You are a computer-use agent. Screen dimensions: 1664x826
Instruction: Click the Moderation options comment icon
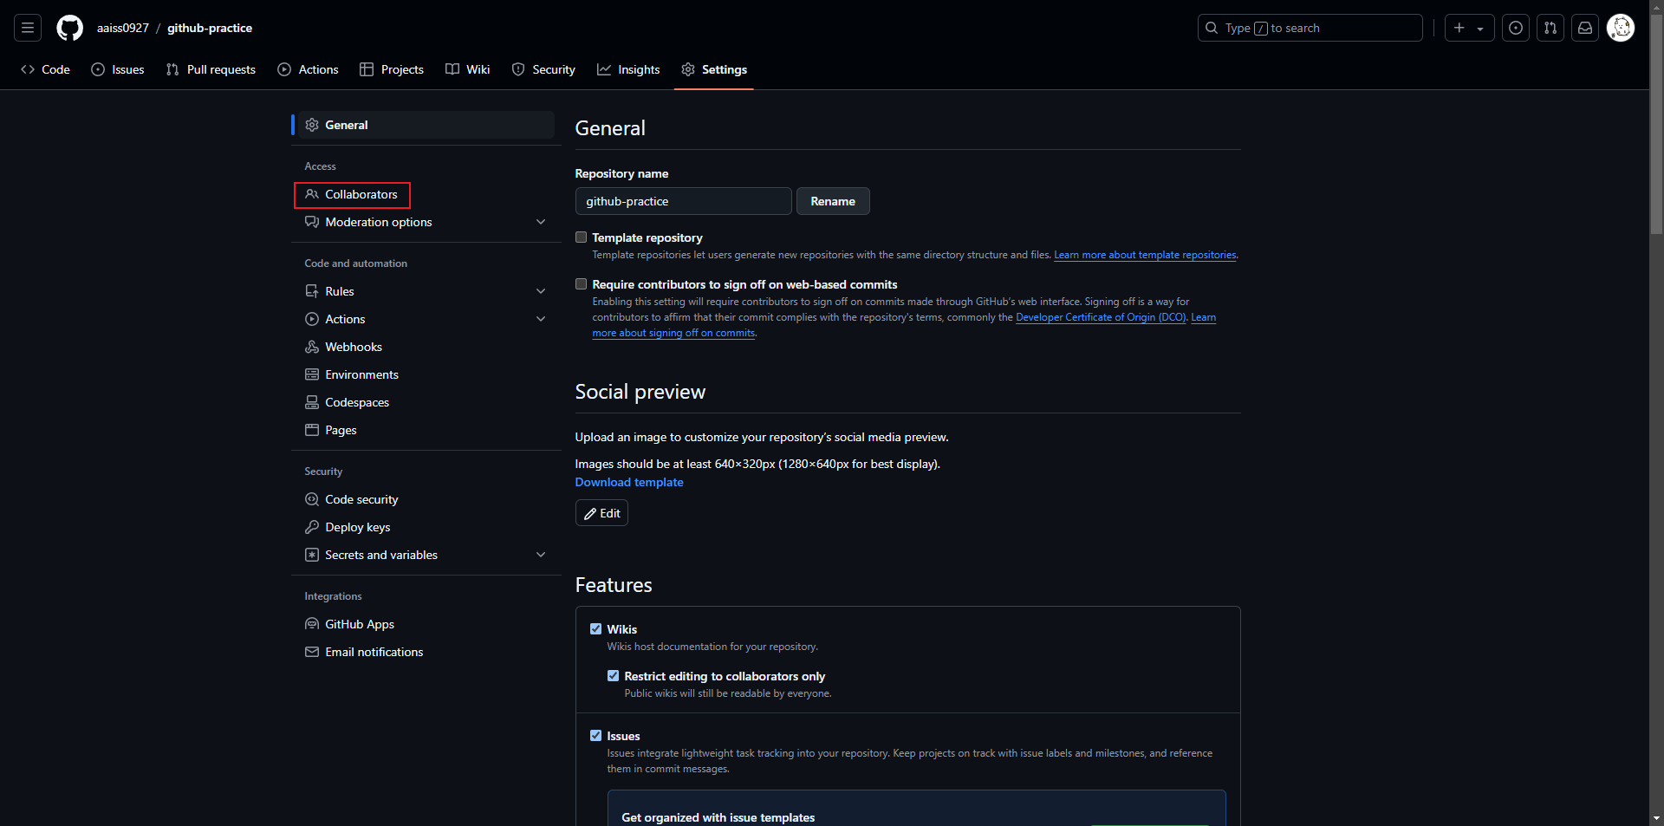pyautogui.click(x=312, y=222)
